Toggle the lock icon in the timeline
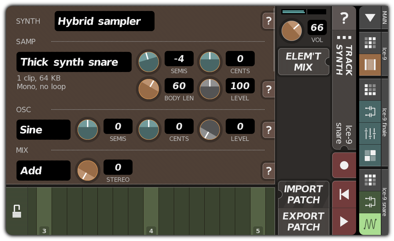 tap(17, 210)
